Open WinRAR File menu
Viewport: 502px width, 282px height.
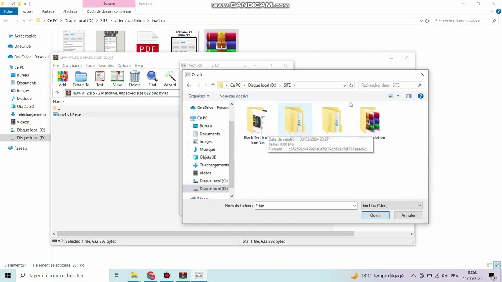tap(56, 65)
